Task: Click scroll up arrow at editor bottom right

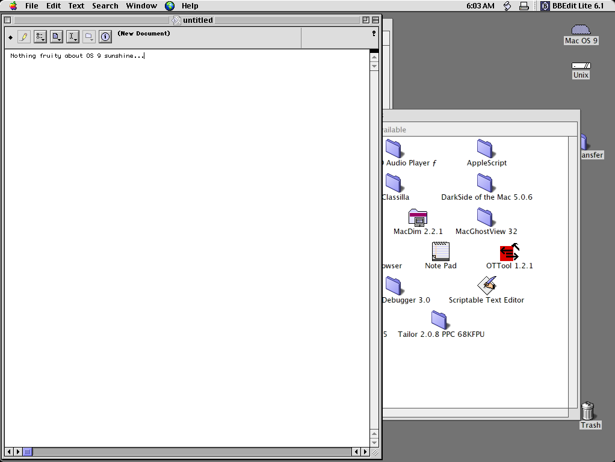Action: pos(374,434)
